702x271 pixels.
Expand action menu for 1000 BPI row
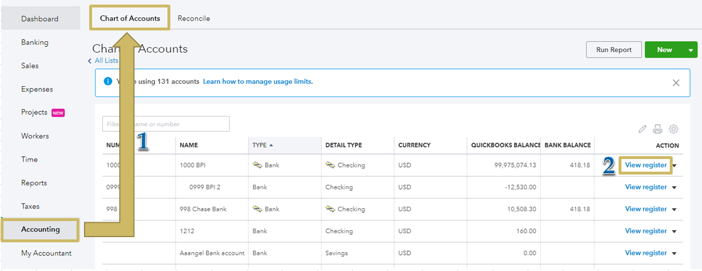tap(675, 165)
